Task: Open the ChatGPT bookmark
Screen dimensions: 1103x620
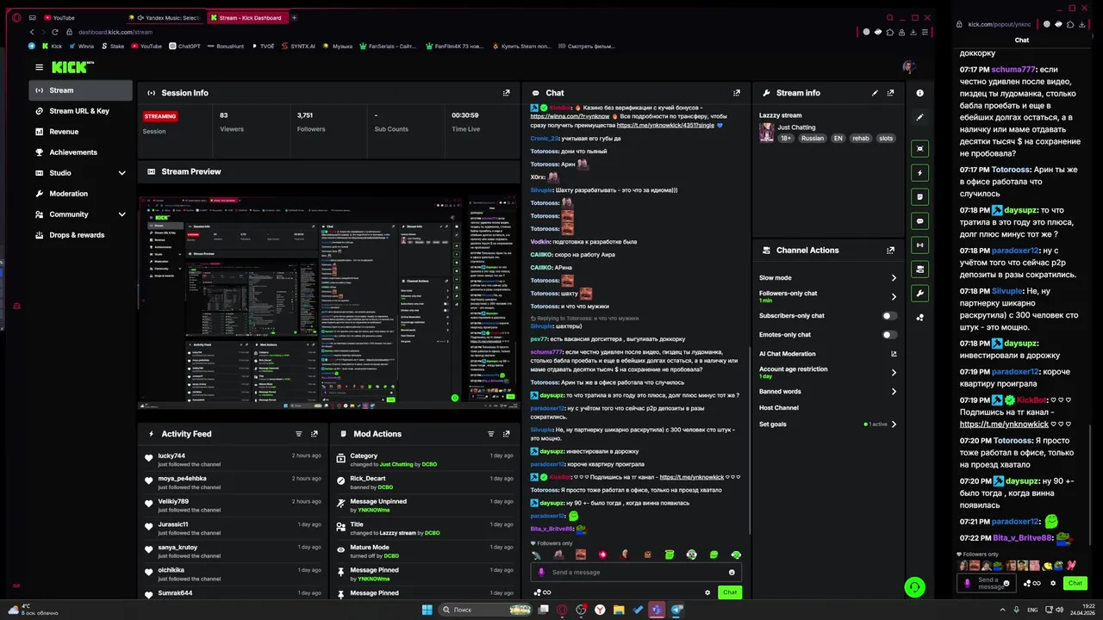Action: [184, 46]
